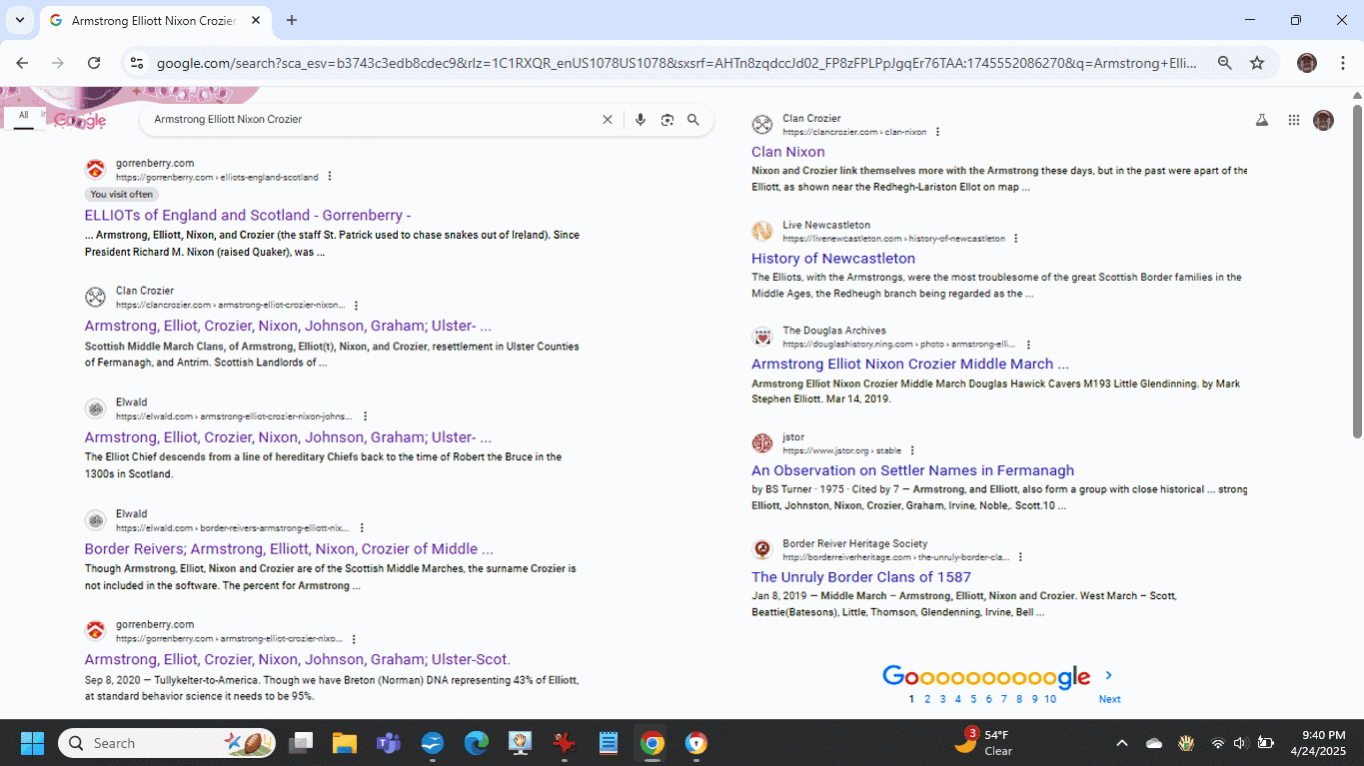Click the next-page chevron beside Google logo

(1108, 676)
